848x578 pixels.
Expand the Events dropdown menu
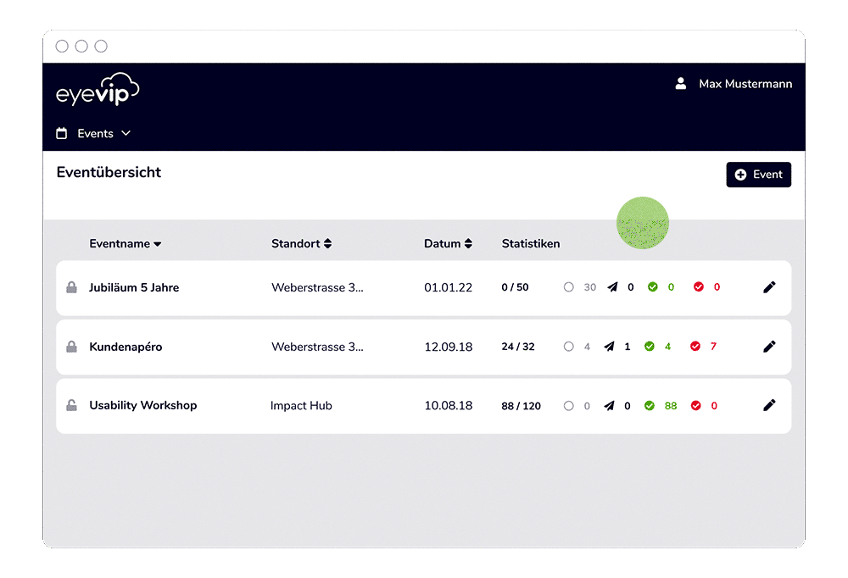(94, 134)
